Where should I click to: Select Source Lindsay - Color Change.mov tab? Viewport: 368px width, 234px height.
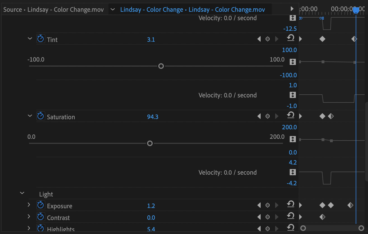click(53, 10)
